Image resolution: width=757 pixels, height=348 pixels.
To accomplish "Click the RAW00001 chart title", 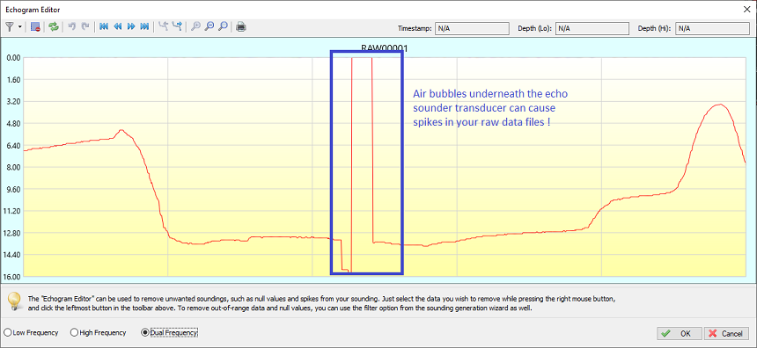I will coord(385,48).
